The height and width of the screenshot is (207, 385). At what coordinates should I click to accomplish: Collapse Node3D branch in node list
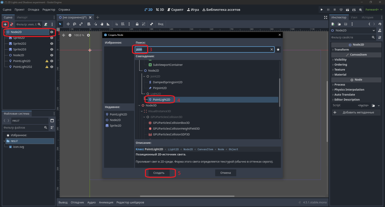[139, 105]
